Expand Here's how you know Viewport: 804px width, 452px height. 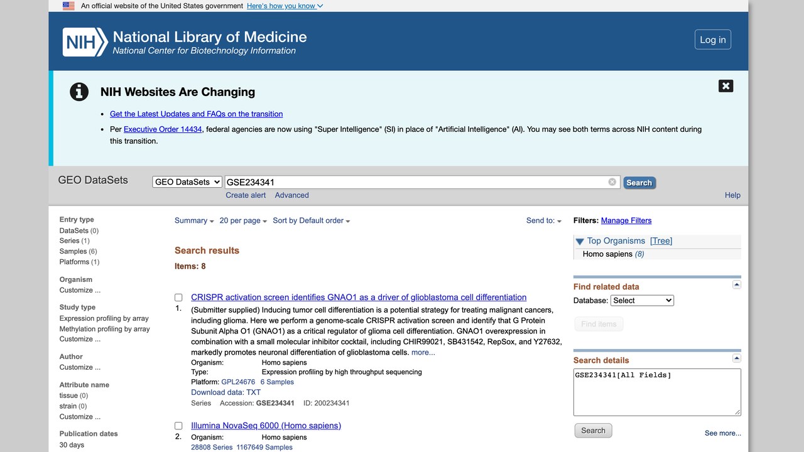285,6
